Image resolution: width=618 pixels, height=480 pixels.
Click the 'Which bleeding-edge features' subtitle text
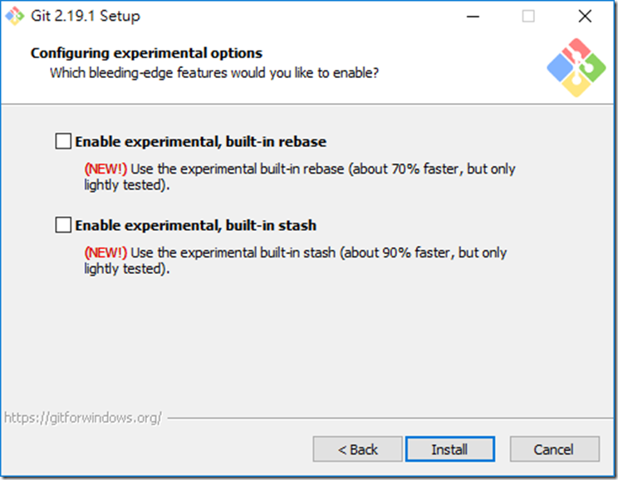point(214,73)
